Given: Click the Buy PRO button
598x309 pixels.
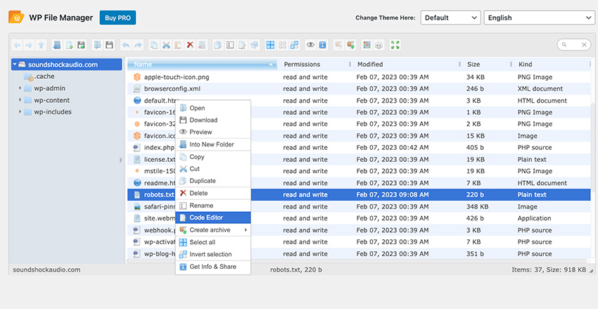Looking at the screenshot, I should (x=117, y=18).
